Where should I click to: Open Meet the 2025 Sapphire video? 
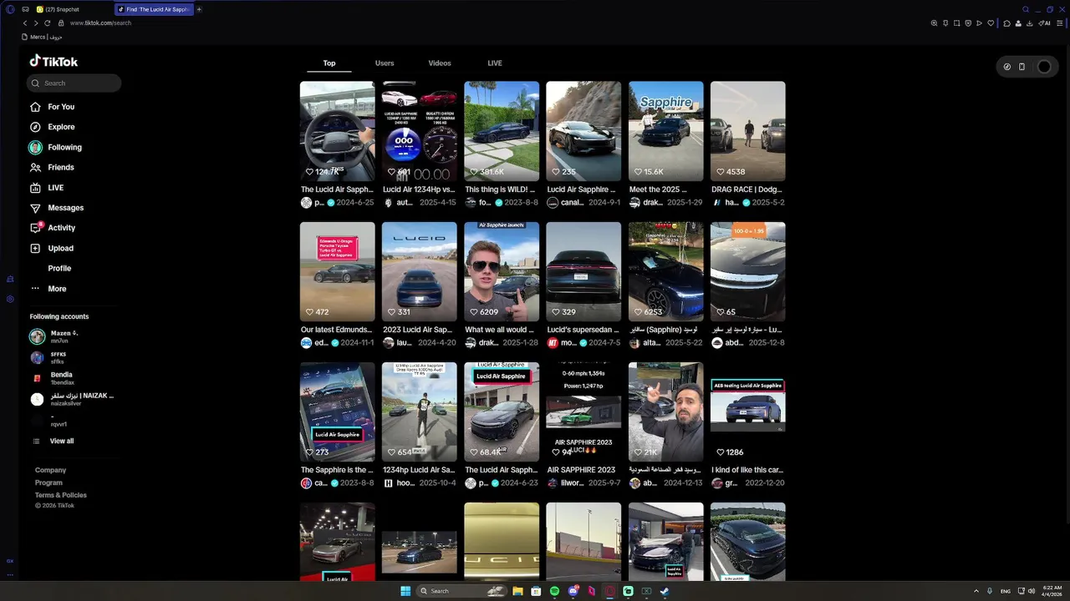665,131
